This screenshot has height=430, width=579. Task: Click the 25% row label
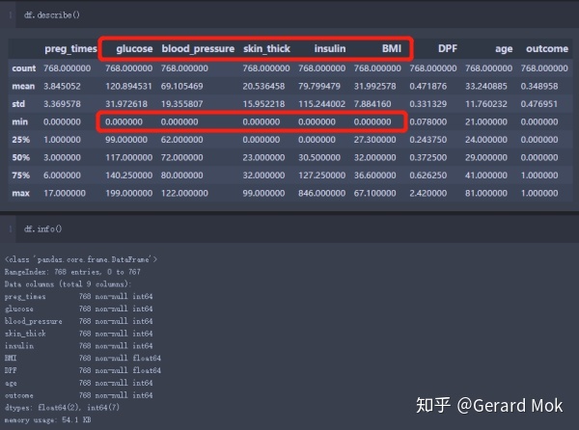pos(20,140)
